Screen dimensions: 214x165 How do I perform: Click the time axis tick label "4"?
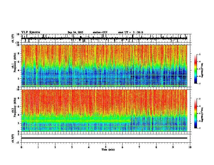point(89,147)
